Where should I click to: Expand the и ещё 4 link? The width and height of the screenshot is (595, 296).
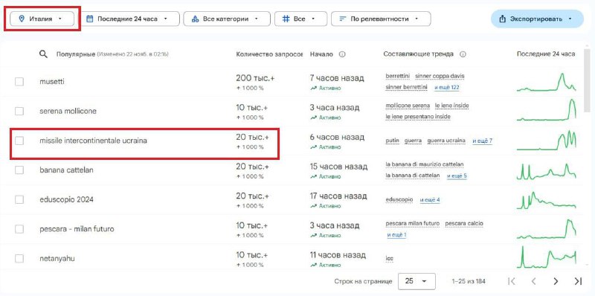point(430,200)
